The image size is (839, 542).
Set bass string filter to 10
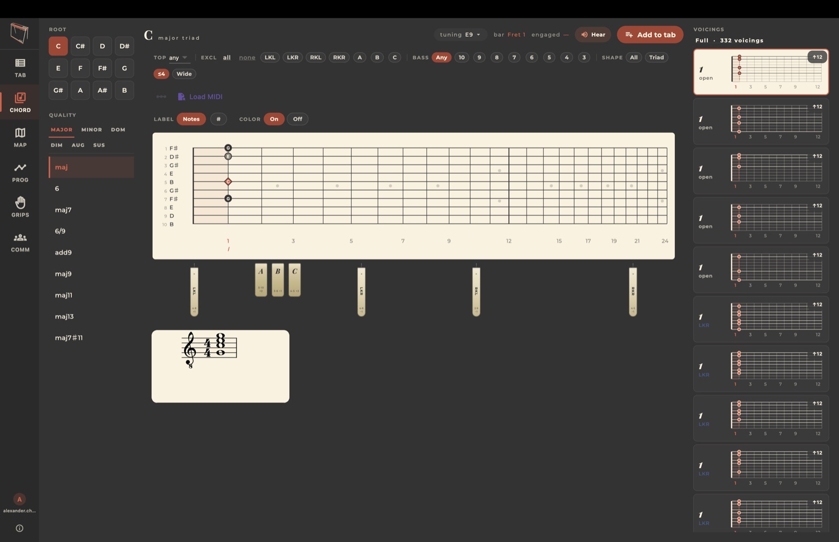click(x=461, y=58)
